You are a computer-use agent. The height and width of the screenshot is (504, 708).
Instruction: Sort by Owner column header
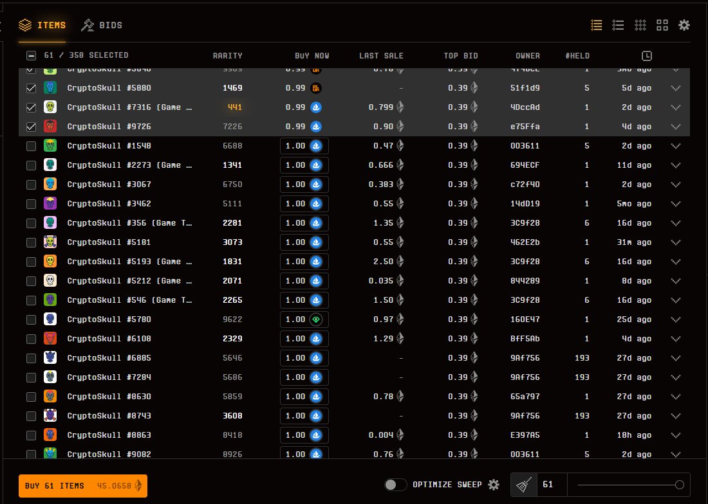[528, 56]
